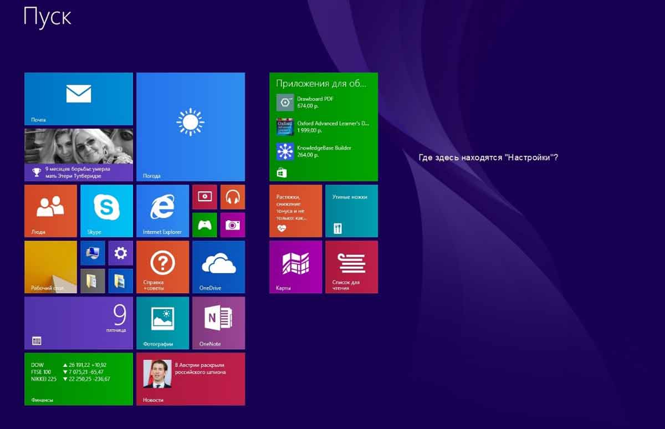665x429 pixels.
Task: Click the Windows Store icon on green tile
Action: pyautogui.click(x=283, y=172)
